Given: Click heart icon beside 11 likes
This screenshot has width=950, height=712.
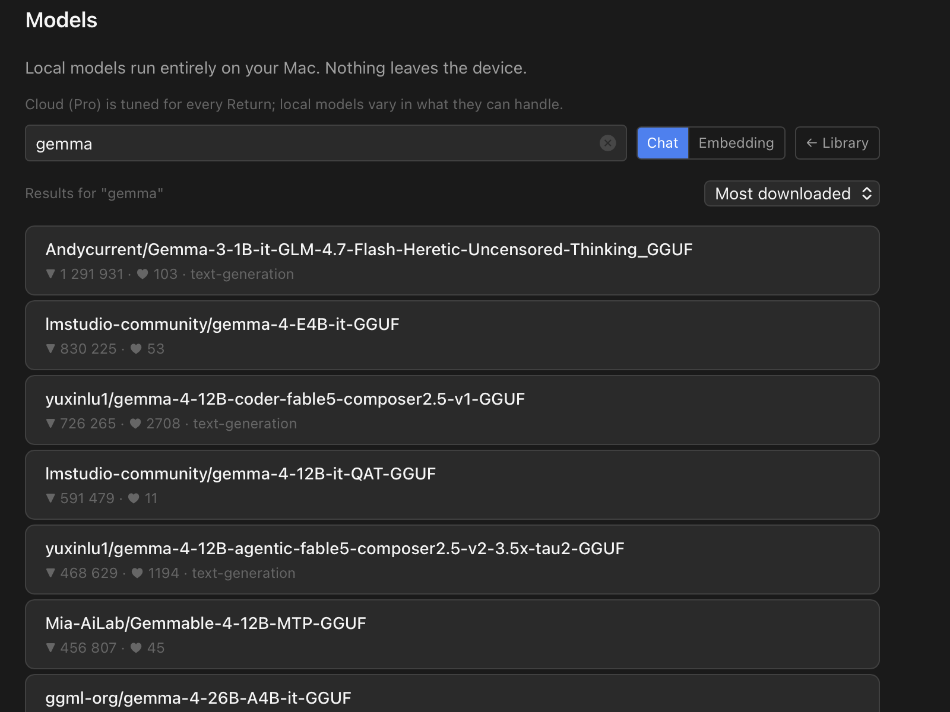Looking at the screenshot, I should pos(134,498).
